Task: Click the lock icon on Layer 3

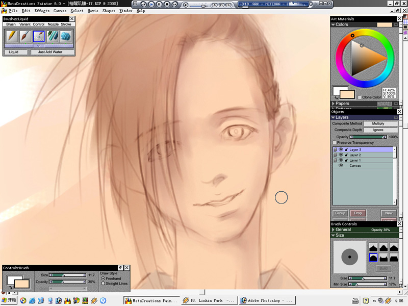Action: (x=346, y=149)
